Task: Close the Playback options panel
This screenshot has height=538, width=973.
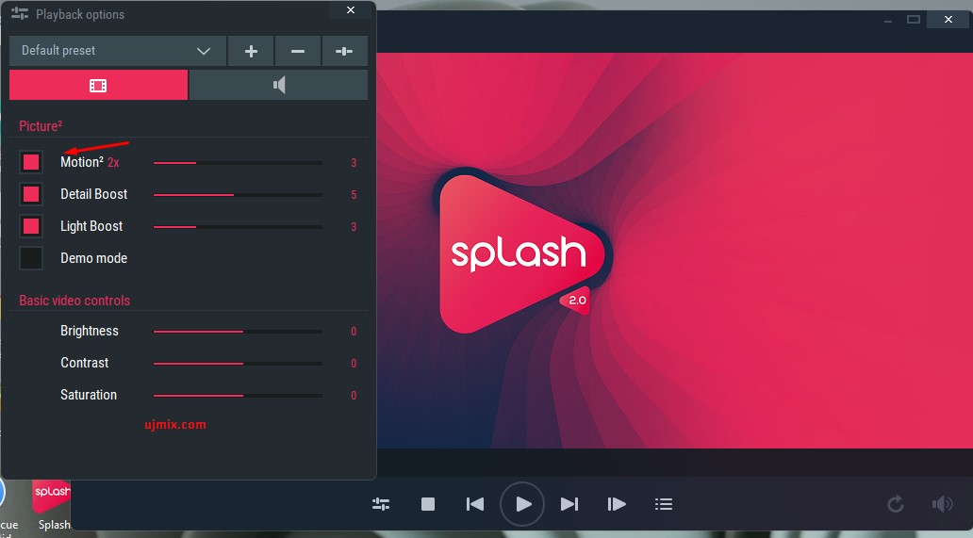Action: coord(351,10)
